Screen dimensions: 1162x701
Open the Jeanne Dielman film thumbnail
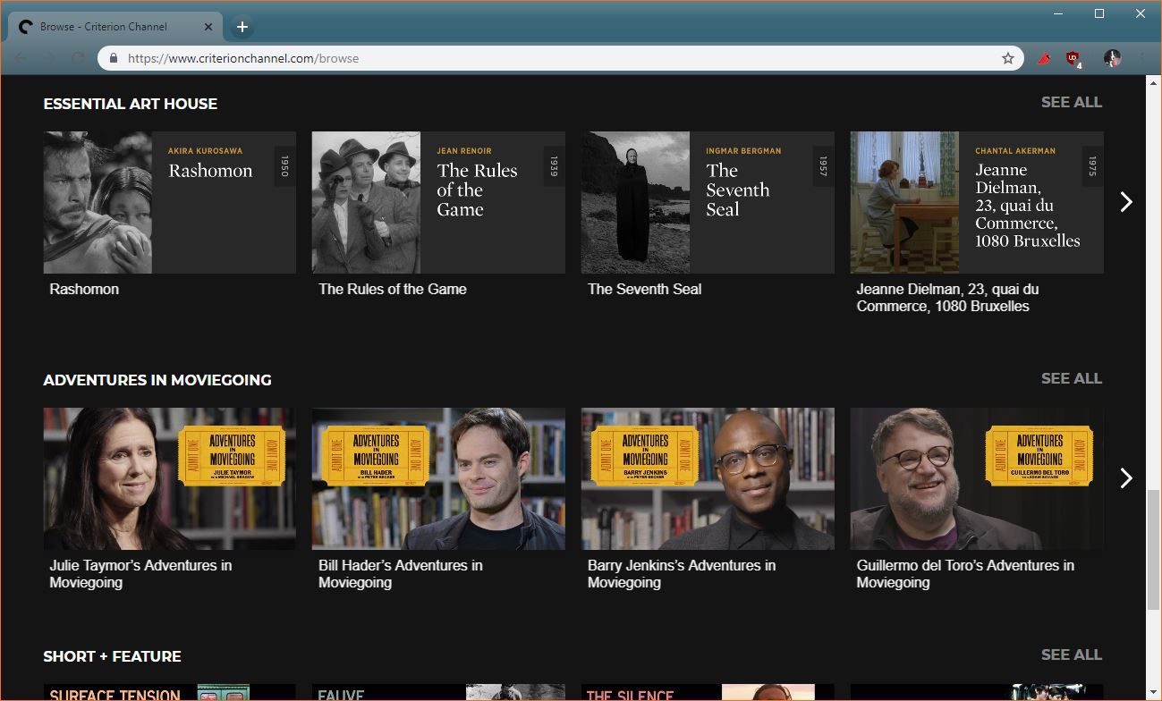click(977, 202)
